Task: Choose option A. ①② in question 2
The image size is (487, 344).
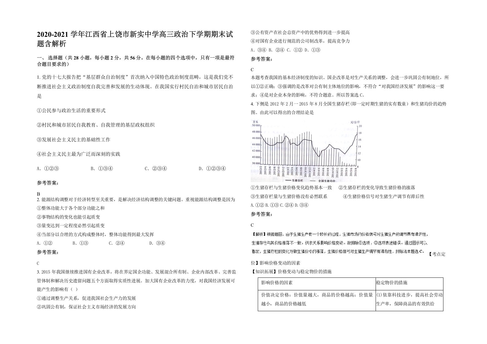Action: 45,243
